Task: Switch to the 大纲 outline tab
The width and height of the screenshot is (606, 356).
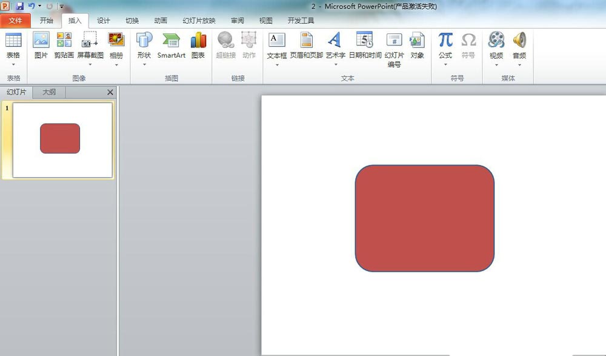Action: [x=48, y=92]
